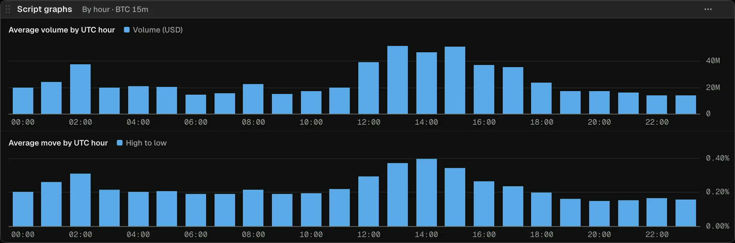Click the 18:00 x-axis label under the move chart

[542, 235]
